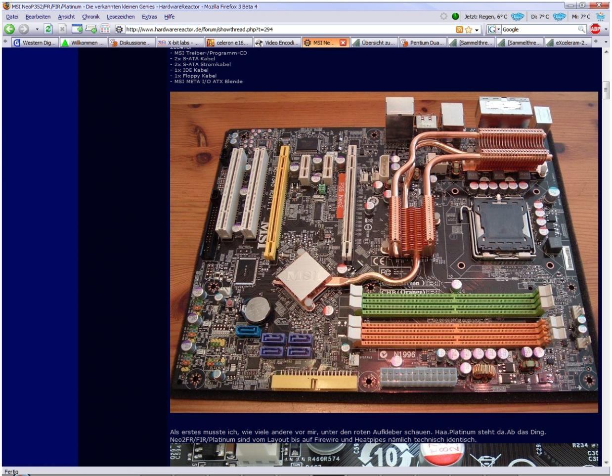The height and width of the screenshot is (476, 612).
Task: Open the Chronik menu
Action: [90, 17]
